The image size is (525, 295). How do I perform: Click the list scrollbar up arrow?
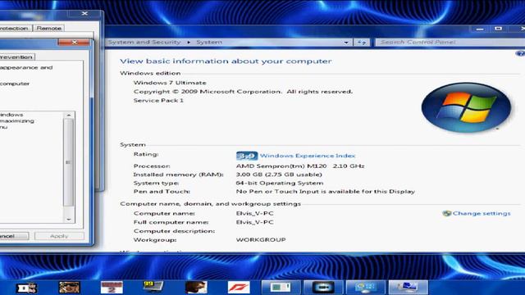[69, 115]
